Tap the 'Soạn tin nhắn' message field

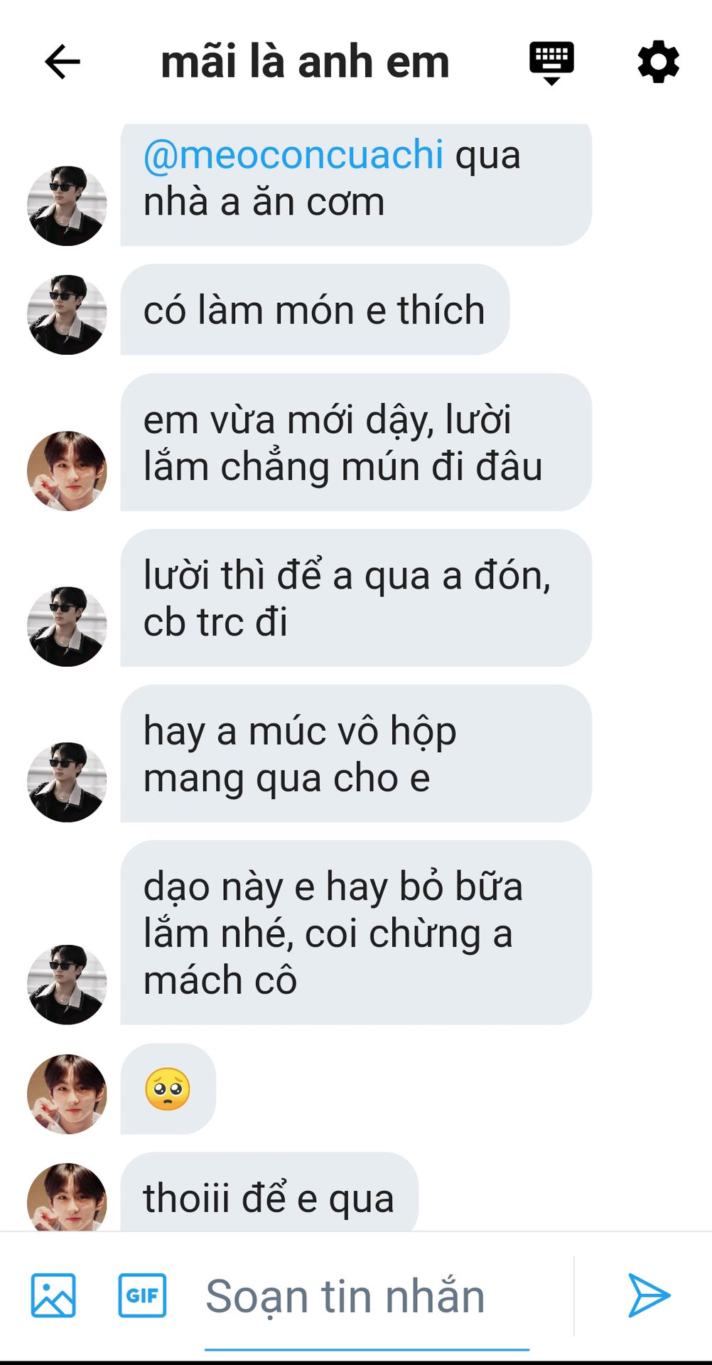coord(367,1297)
